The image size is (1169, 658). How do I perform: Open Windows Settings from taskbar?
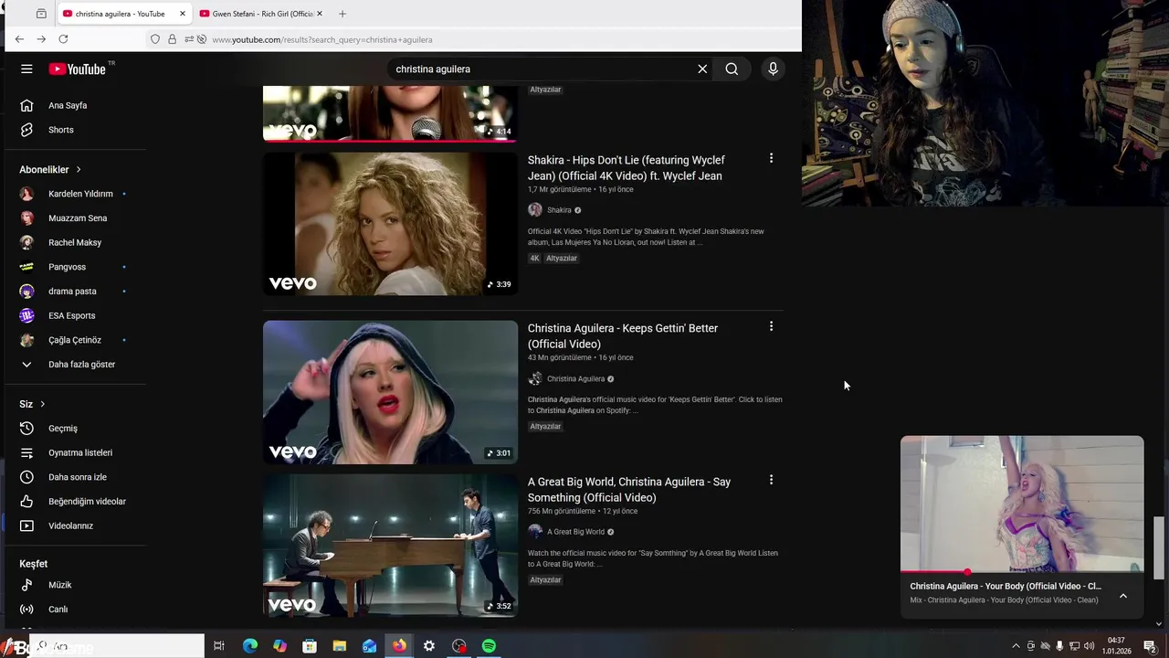(428, 646)
